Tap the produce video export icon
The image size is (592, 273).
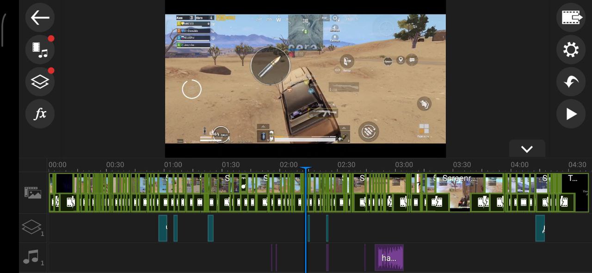[571, 18]
